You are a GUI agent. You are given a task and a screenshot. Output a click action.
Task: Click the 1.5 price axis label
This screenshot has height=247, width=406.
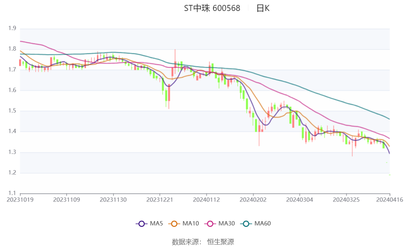coord(12,111)
